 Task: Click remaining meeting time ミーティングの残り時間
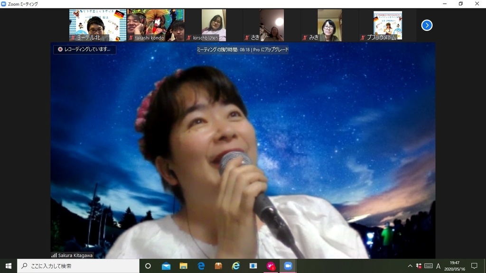tap(223, 49)
